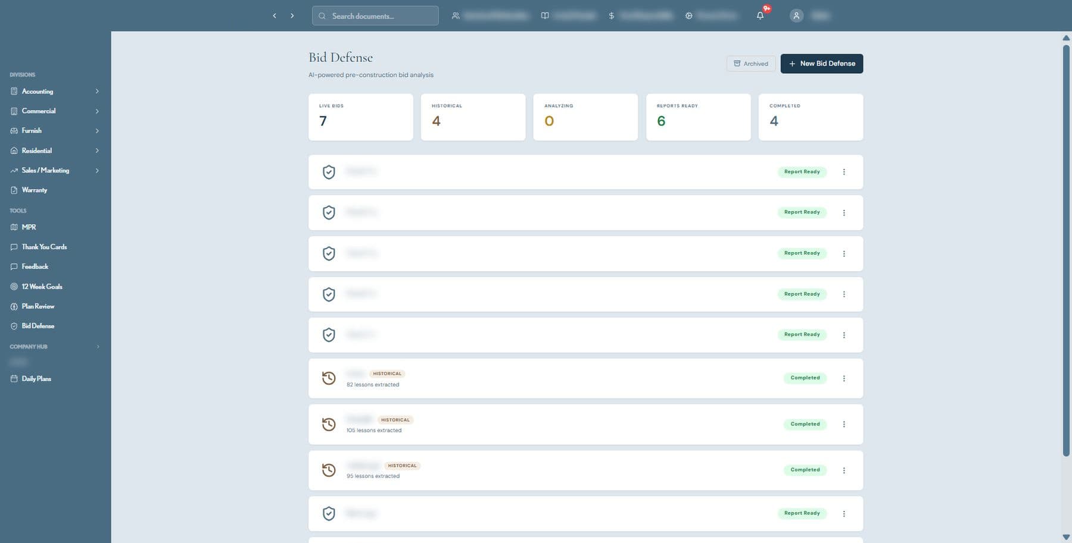Select the Historical stat card
Image resolution: width=1072 pixels, height=543 pixels.
[x=473, y=117]
